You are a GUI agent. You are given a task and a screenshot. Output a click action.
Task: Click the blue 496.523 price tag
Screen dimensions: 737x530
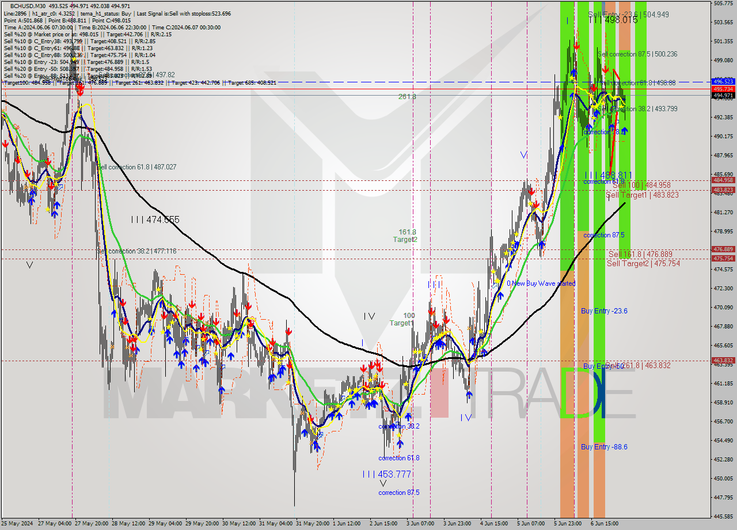[723, 82]
